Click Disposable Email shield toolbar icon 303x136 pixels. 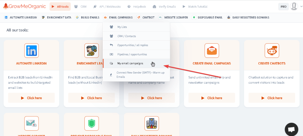click(194, 17)
